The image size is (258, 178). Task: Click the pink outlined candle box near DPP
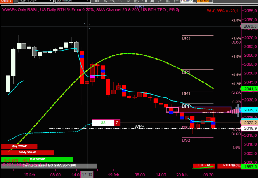(172, 110)
